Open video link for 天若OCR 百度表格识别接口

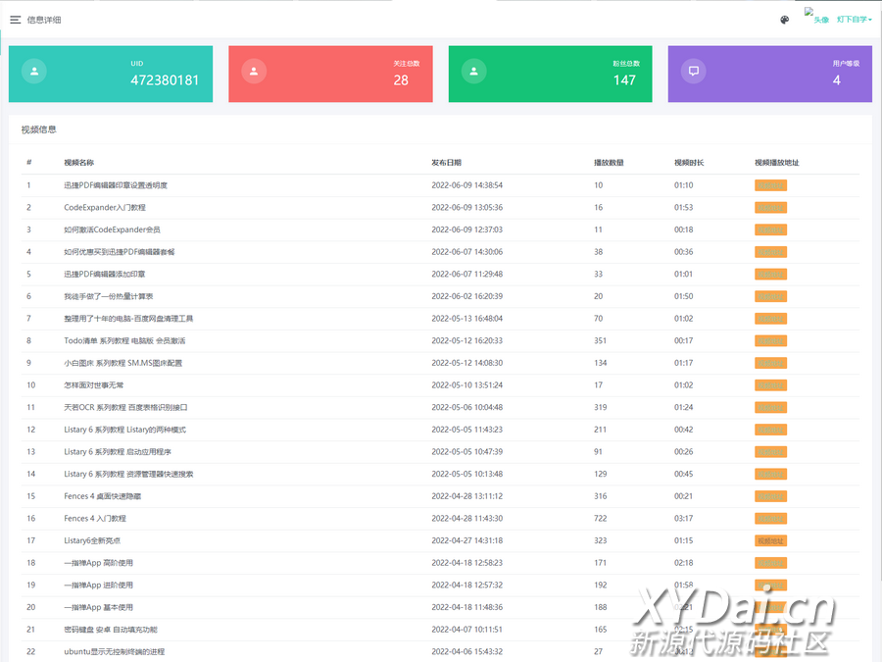tap(770, 407)
